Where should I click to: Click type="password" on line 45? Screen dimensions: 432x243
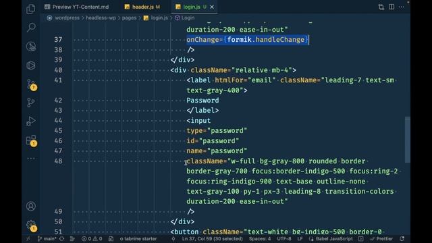(217, 130)
